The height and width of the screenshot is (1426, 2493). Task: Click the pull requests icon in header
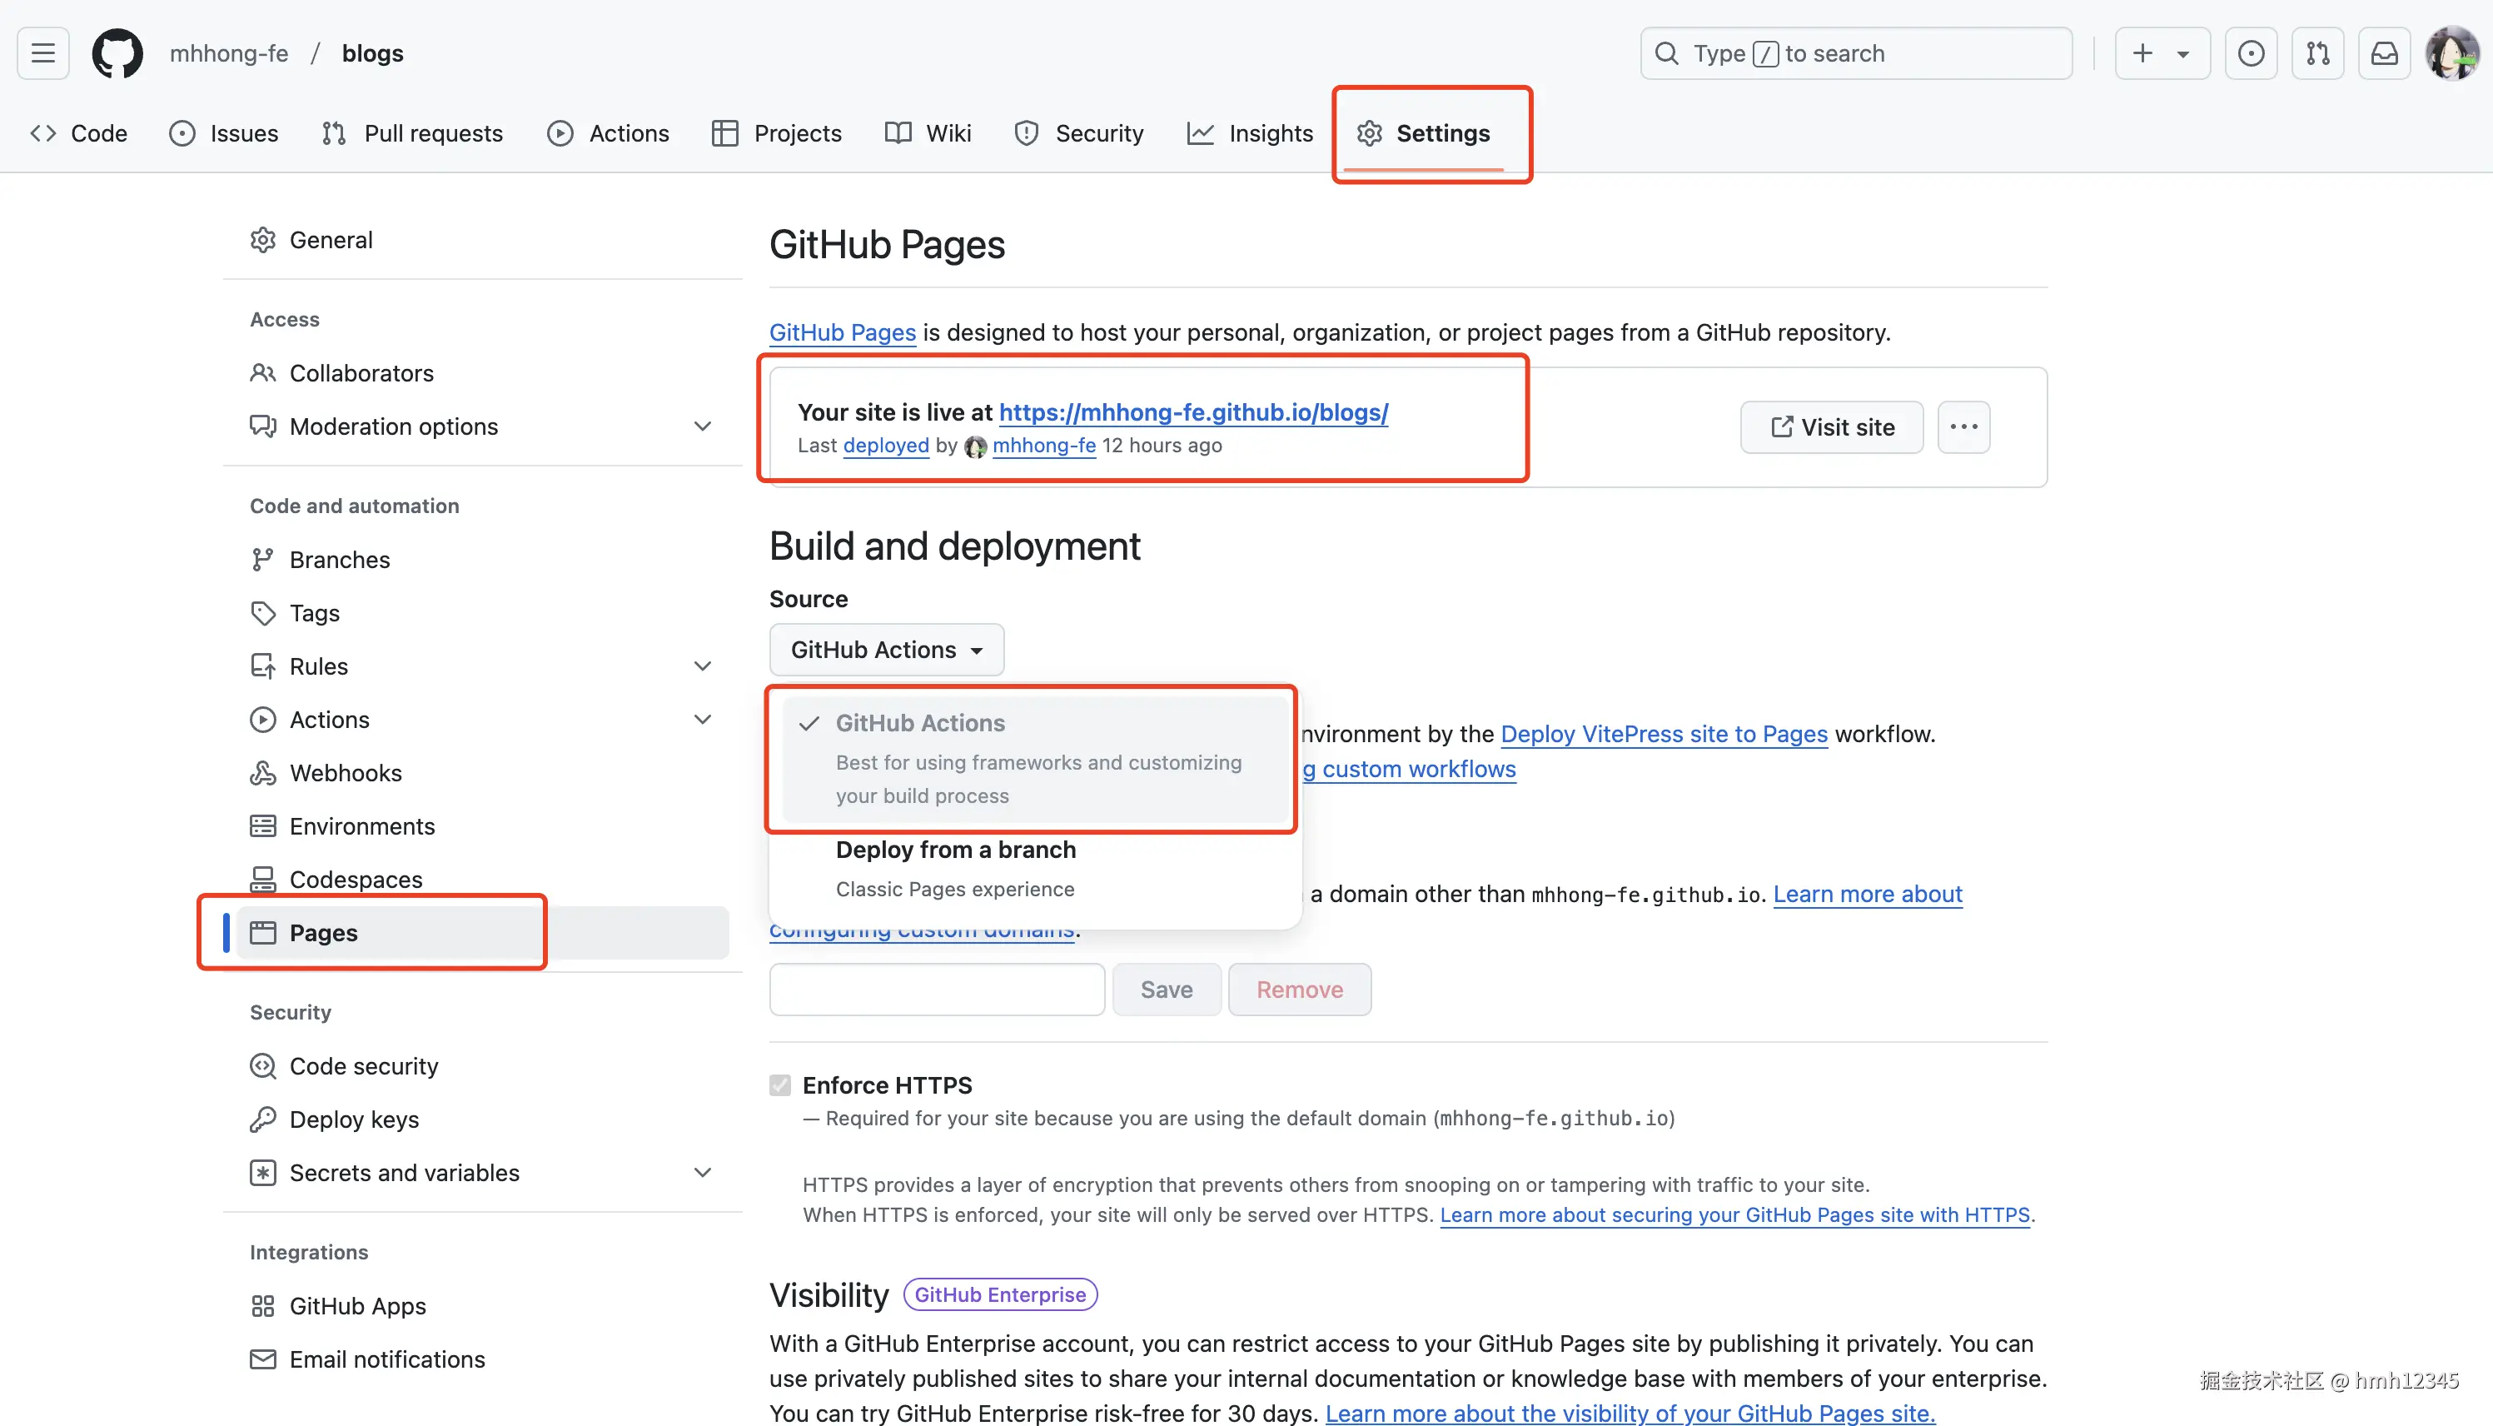tap(2316, 52)
